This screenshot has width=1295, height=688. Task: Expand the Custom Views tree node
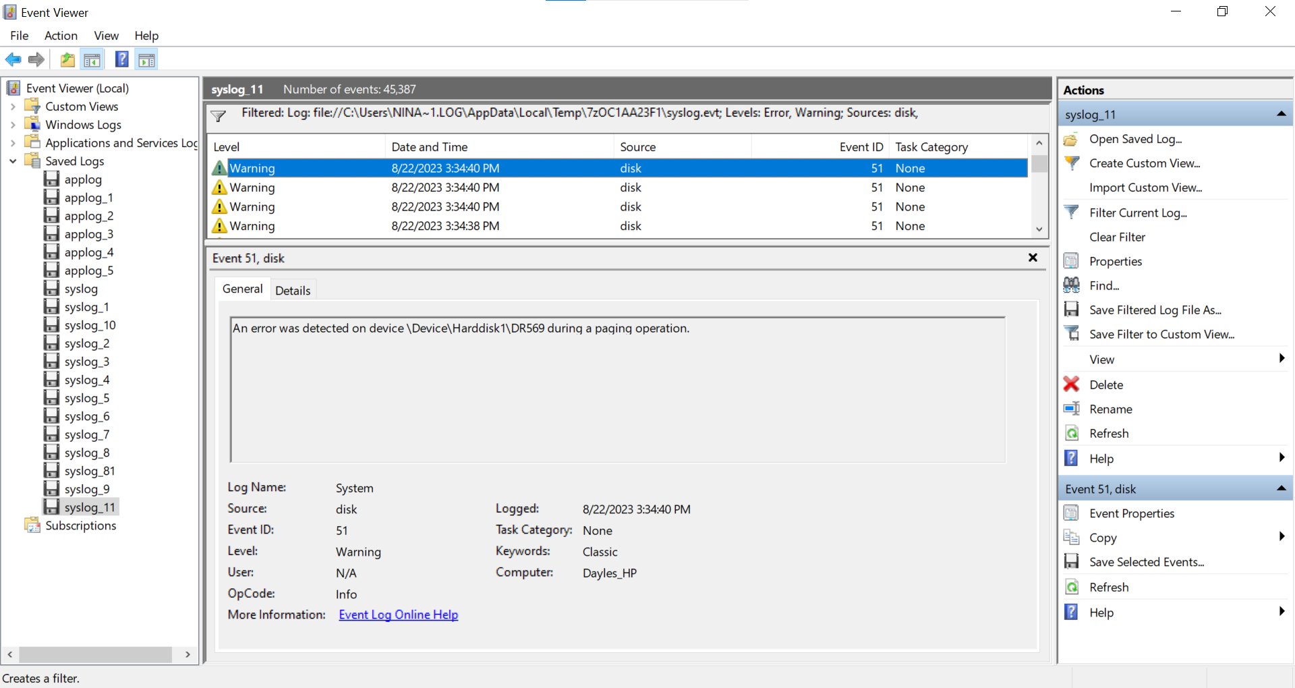[x=13, y=106]
